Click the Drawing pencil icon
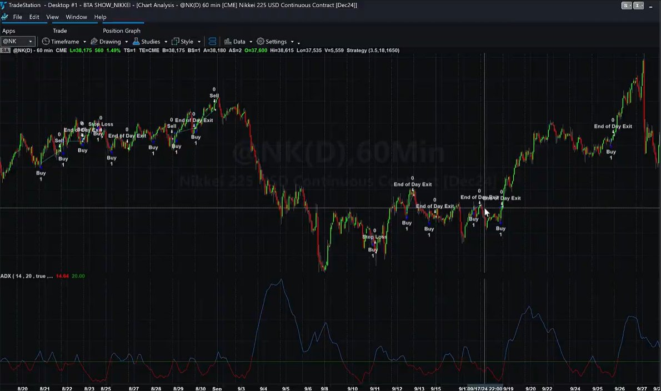This screenshot has width=661, height=391. (x=94, y=41)
